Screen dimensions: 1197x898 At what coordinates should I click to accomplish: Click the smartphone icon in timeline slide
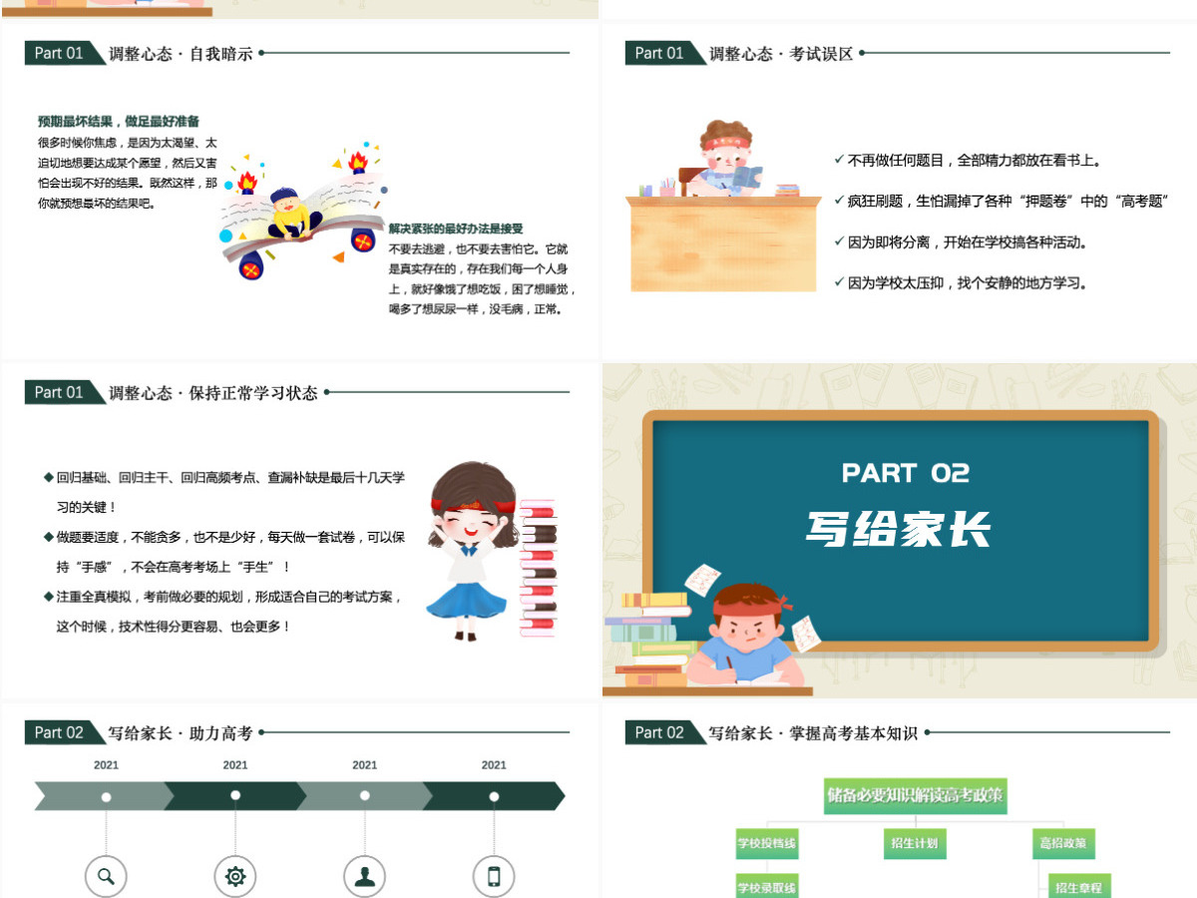tap(494, 877)
